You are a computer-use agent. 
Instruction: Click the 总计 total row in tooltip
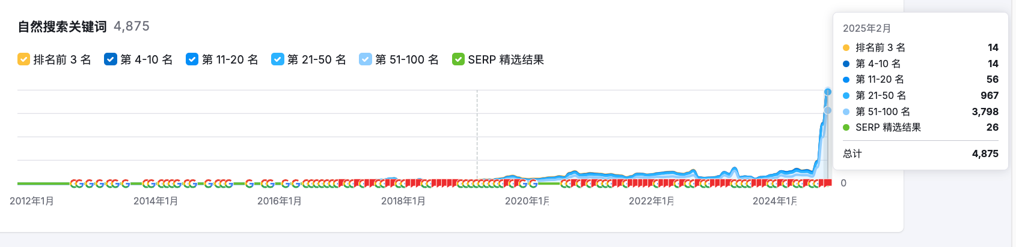[x=920, y=154]
